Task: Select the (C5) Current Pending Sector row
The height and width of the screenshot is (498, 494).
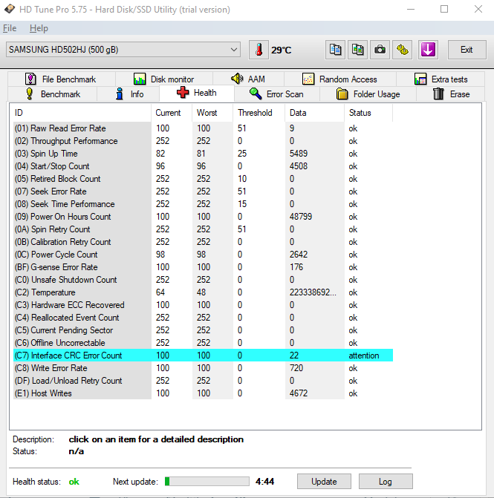Action: click(x=203, y=330)
